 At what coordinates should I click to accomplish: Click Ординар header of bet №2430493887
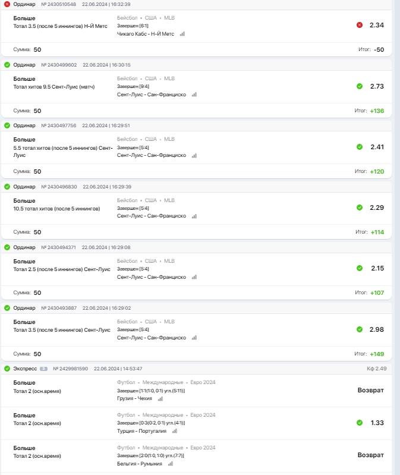(x=24, y=308)
